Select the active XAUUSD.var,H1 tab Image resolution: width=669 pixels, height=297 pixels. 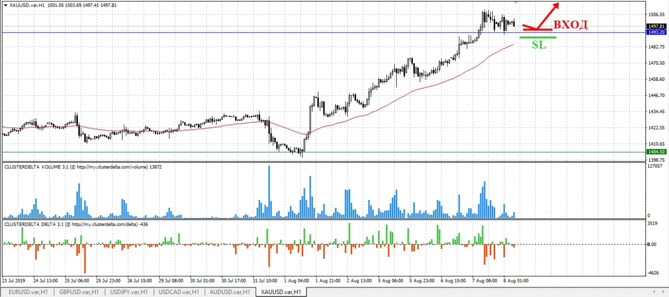point(281,291)
